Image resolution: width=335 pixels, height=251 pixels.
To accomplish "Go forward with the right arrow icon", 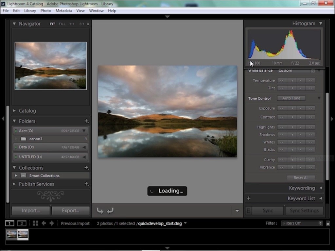I will (52, 223).
